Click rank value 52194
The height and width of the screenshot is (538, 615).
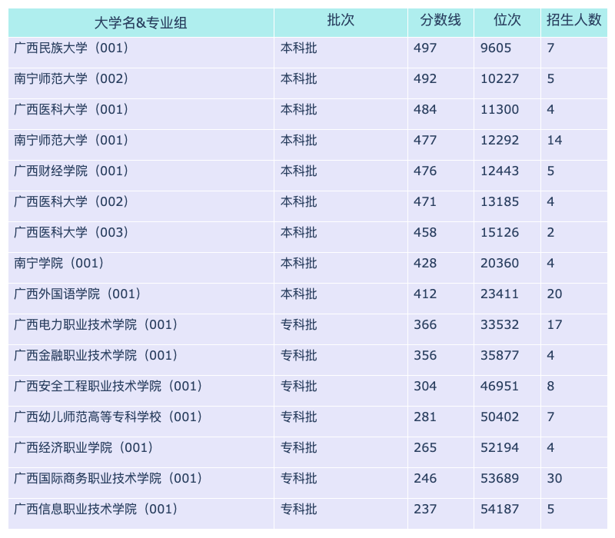pyautogui.click(x=500, y=447)
